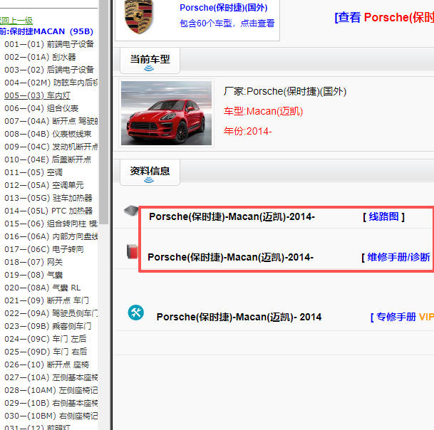
Task: Open 030—(10BM) 右侧座椅记忆 entry
Action: [51, 416]
